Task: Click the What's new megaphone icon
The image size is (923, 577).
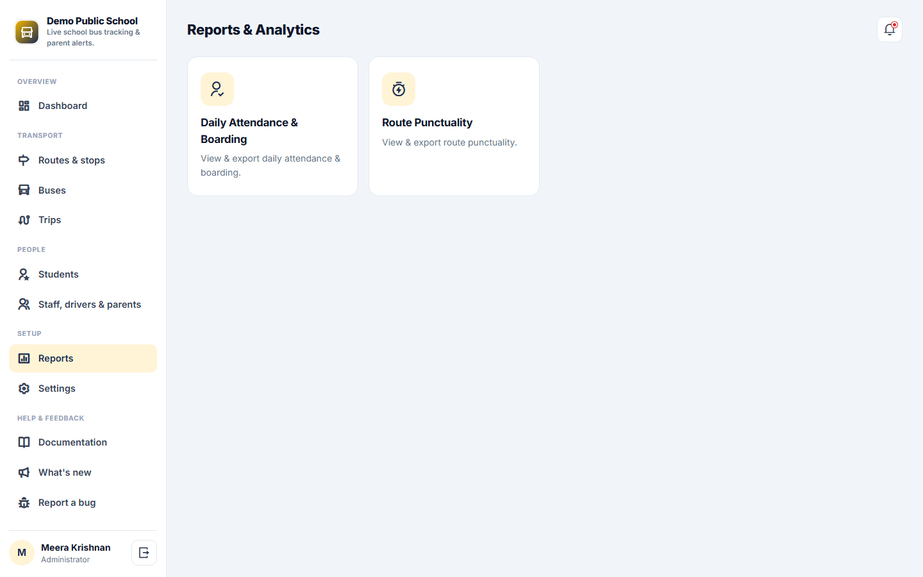Action: [x=24, y=472]
